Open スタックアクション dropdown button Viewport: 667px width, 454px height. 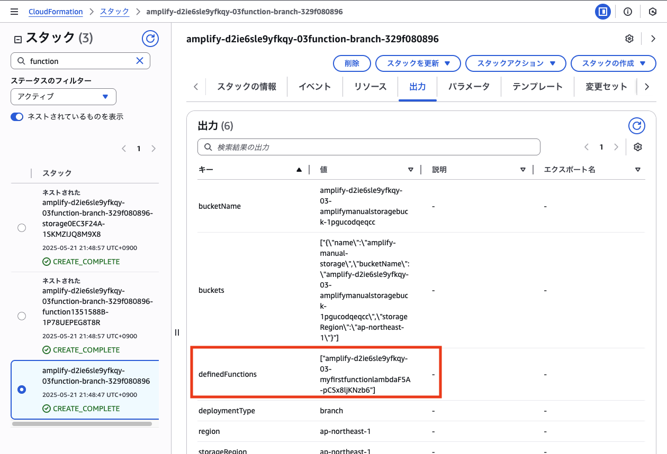pos(516,63)
